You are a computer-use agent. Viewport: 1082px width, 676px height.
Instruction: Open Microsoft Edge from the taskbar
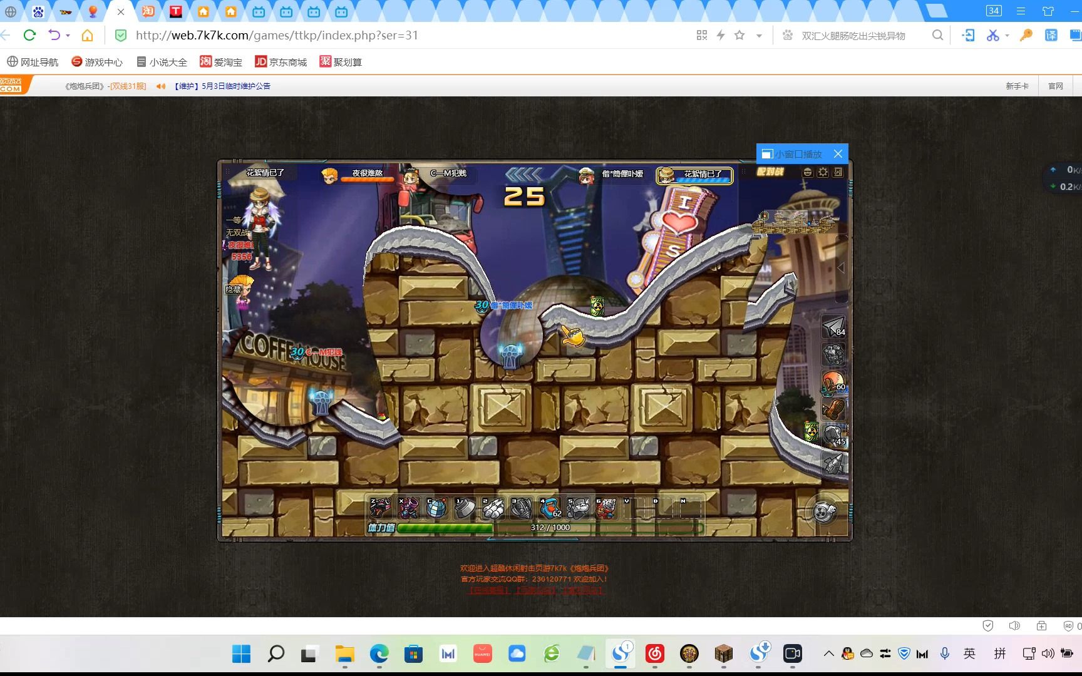pyautogui.click(x=379, y=654)
